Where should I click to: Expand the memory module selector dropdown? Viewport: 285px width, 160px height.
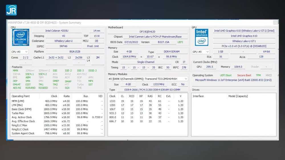[148, 79]
